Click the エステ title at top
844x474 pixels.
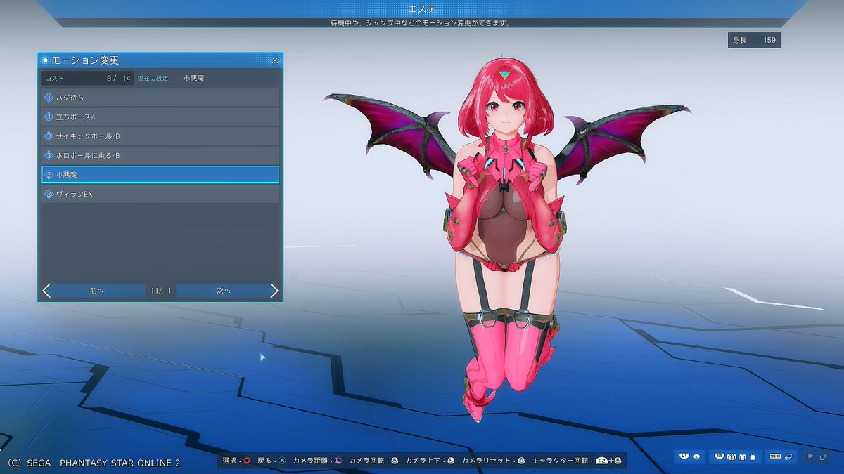pos(422,8)
